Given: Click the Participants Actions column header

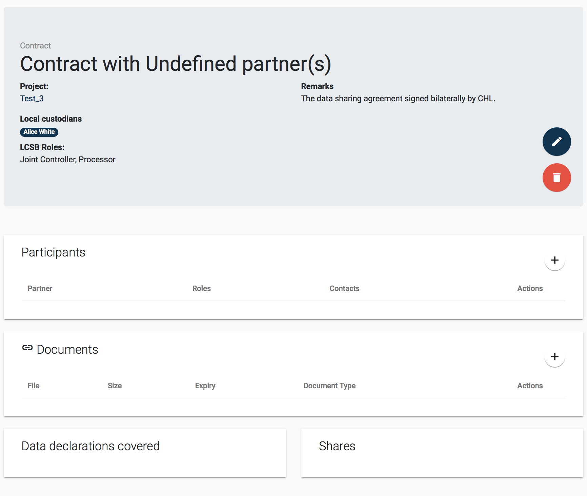Looking at the screenshot, I should coord(530,289).
